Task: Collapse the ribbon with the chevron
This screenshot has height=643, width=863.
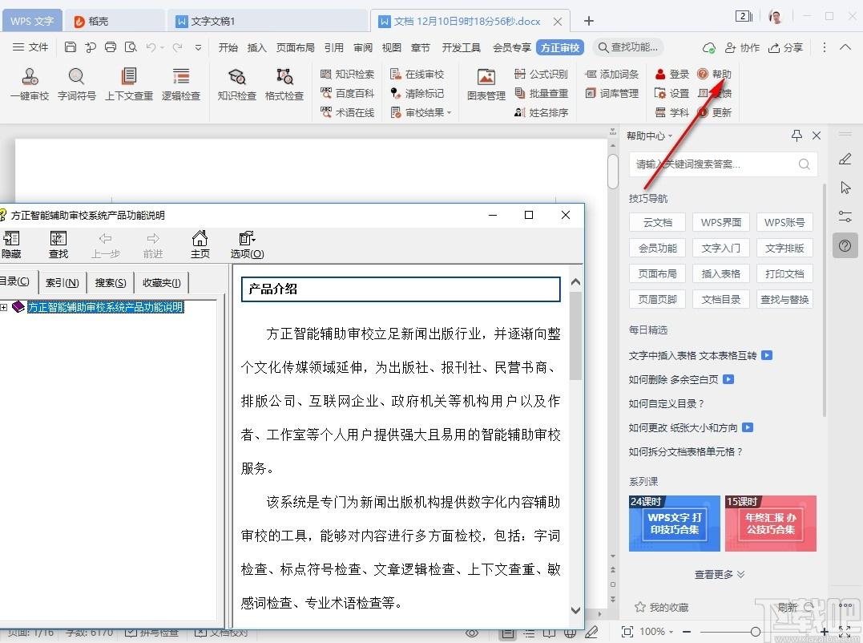Action: pos(845,47)
